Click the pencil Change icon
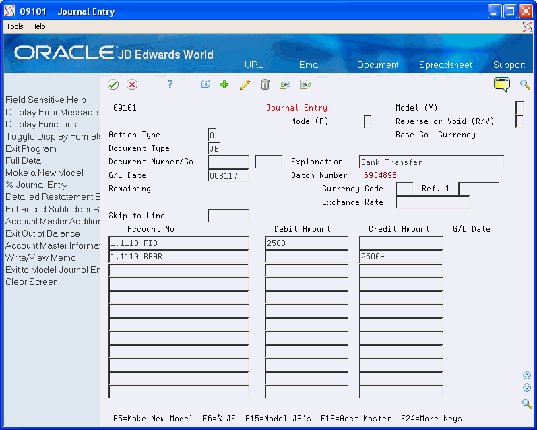 [245, 84]
